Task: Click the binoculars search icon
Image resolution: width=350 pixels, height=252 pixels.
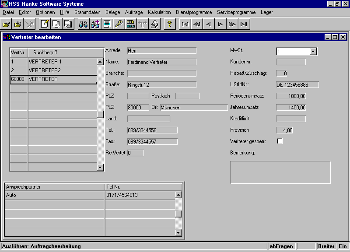Action: click(x=83, y=24)
